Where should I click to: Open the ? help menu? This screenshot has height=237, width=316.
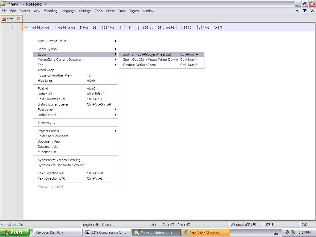tap(159, 11)
